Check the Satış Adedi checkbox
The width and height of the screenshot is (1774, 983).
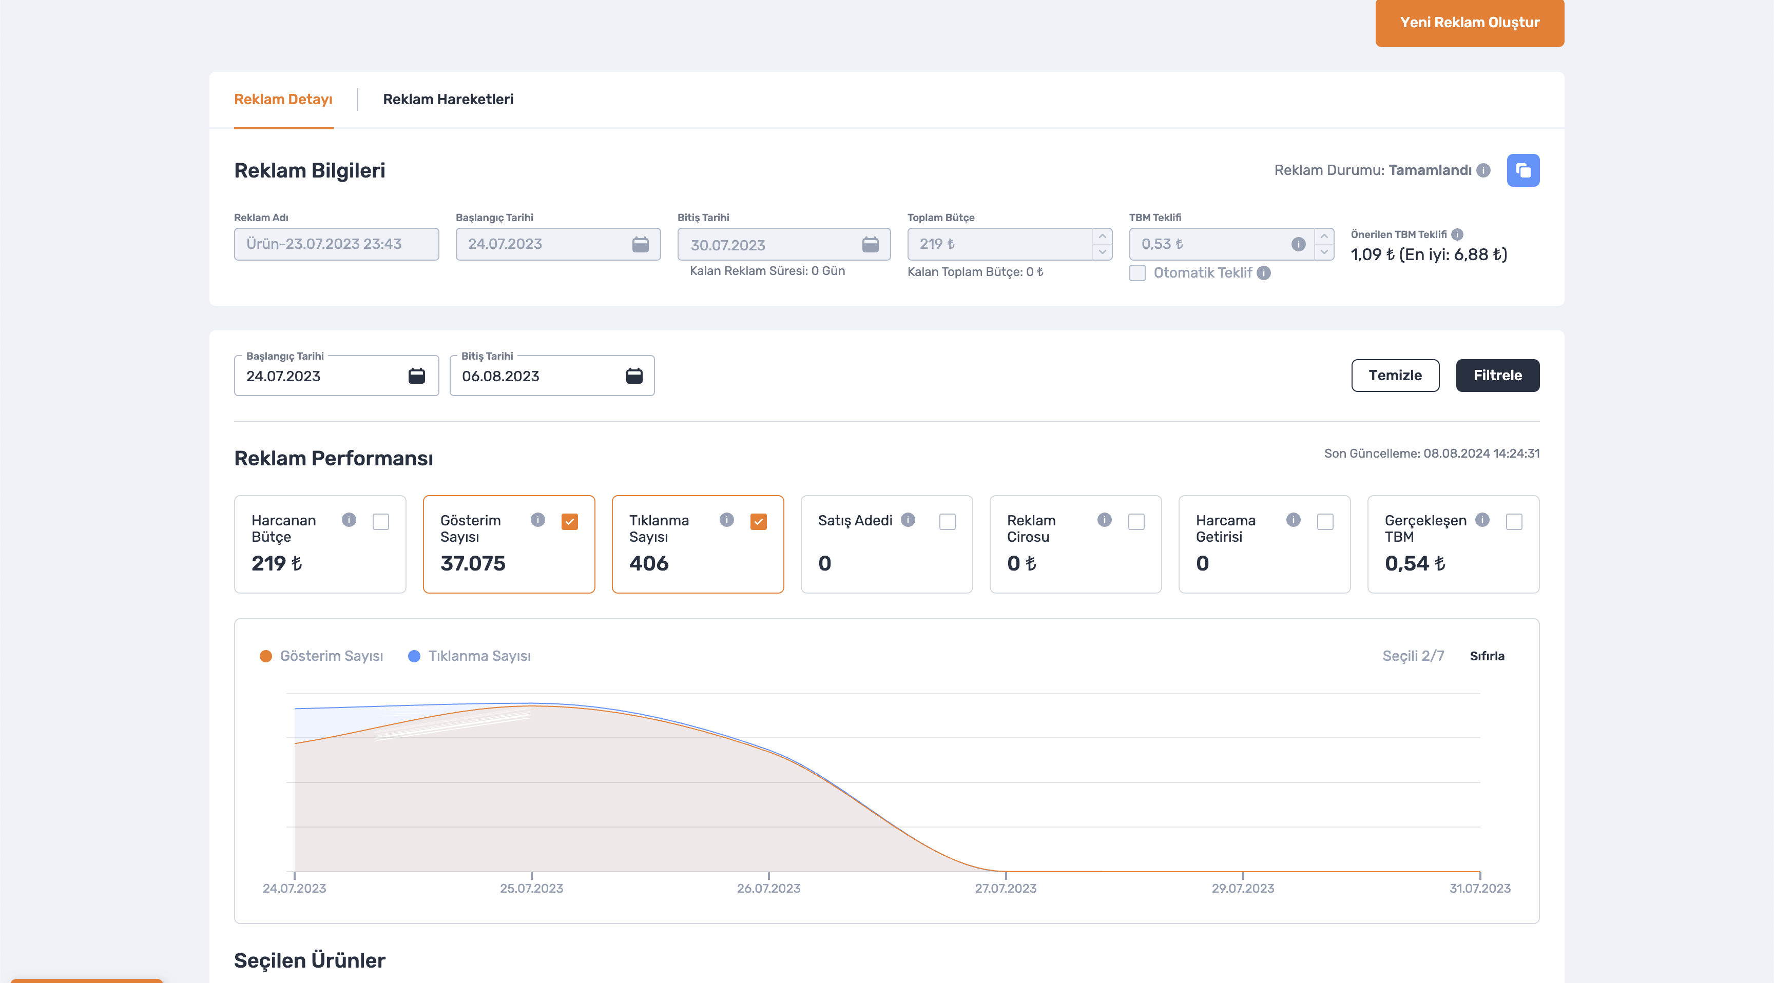click(948, 522)
